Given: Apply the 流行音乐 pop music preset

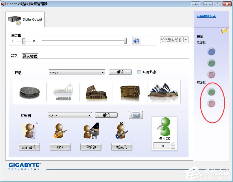Looking at the screenshot, I should click(29, 147).
